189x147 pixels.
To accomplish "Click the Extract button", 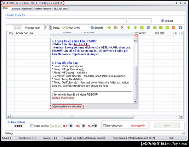I will point(167,21).
